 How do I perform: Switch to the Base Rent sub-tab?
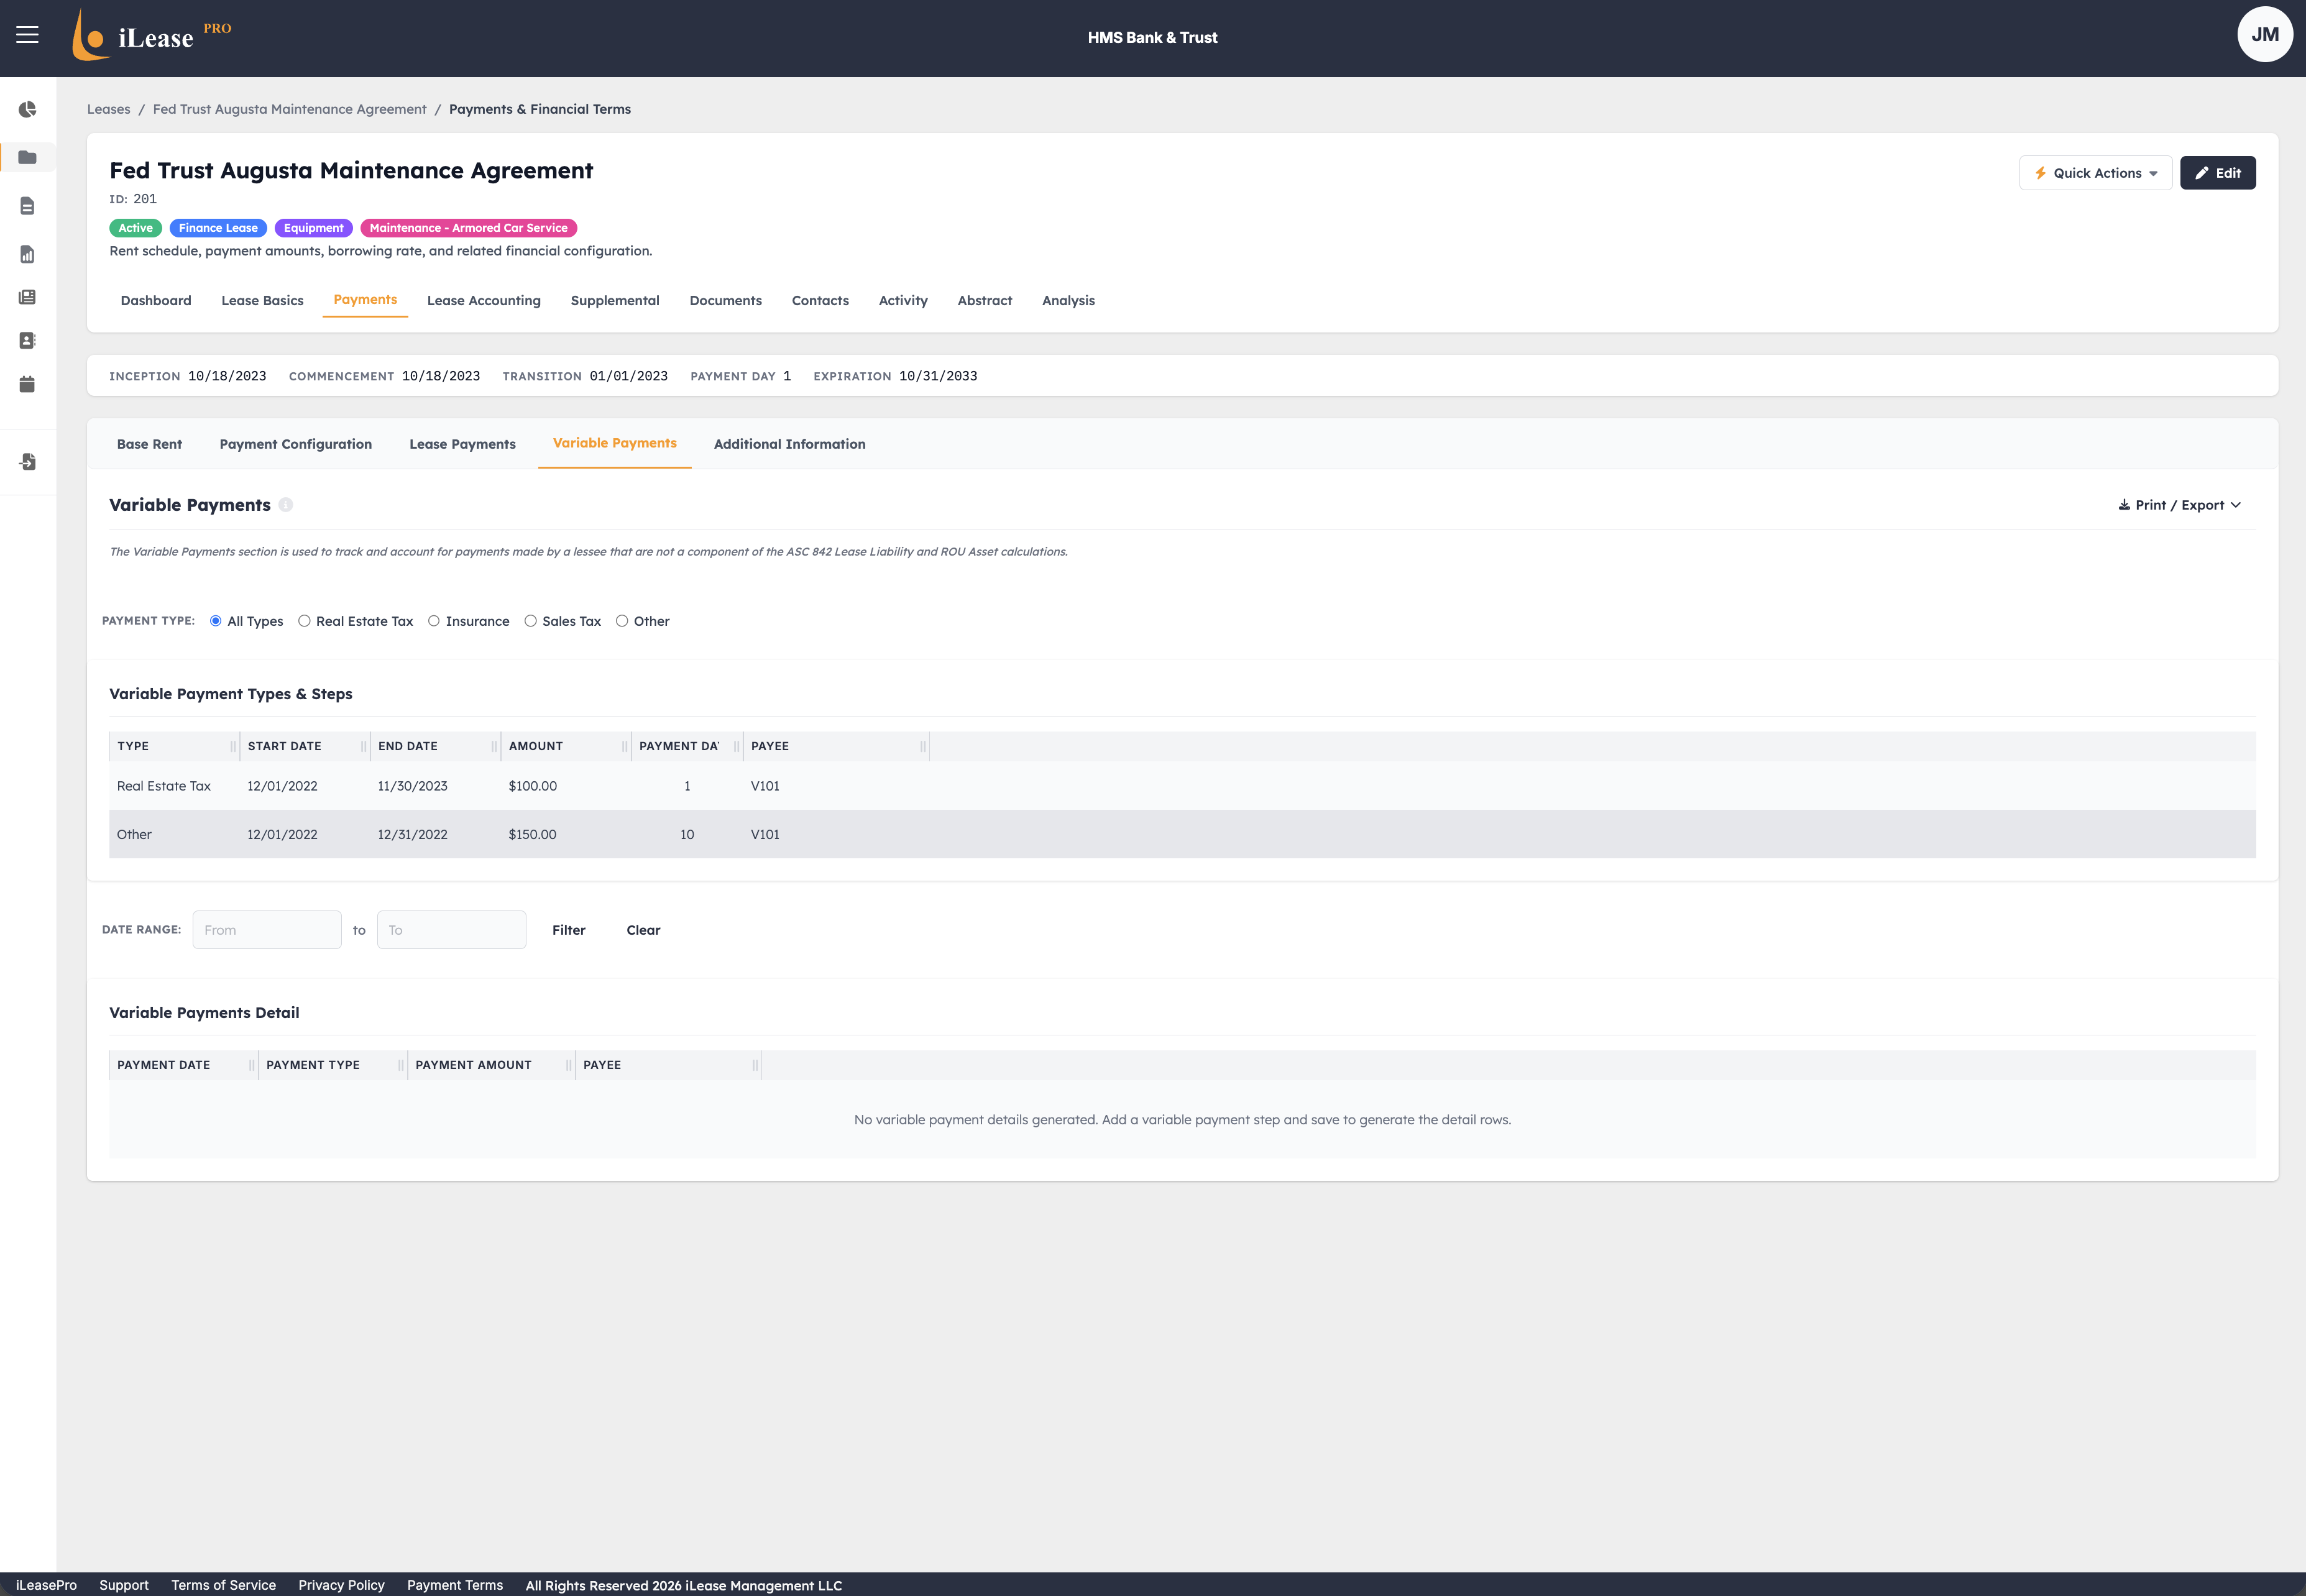coord(150,444)
